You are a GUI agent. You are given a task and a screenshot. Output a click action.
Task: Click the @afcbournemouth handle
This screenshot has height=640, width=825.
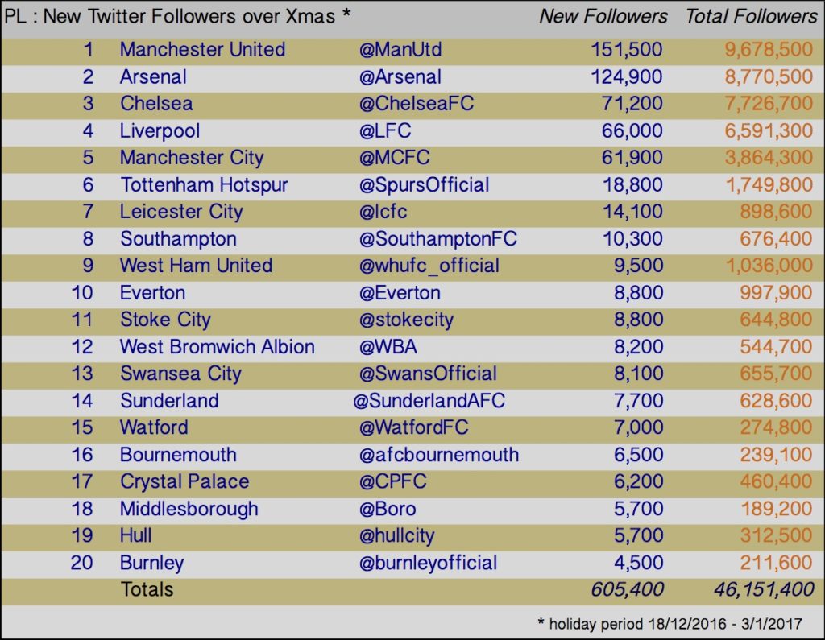pyautogui.click(x=439, y=455)
